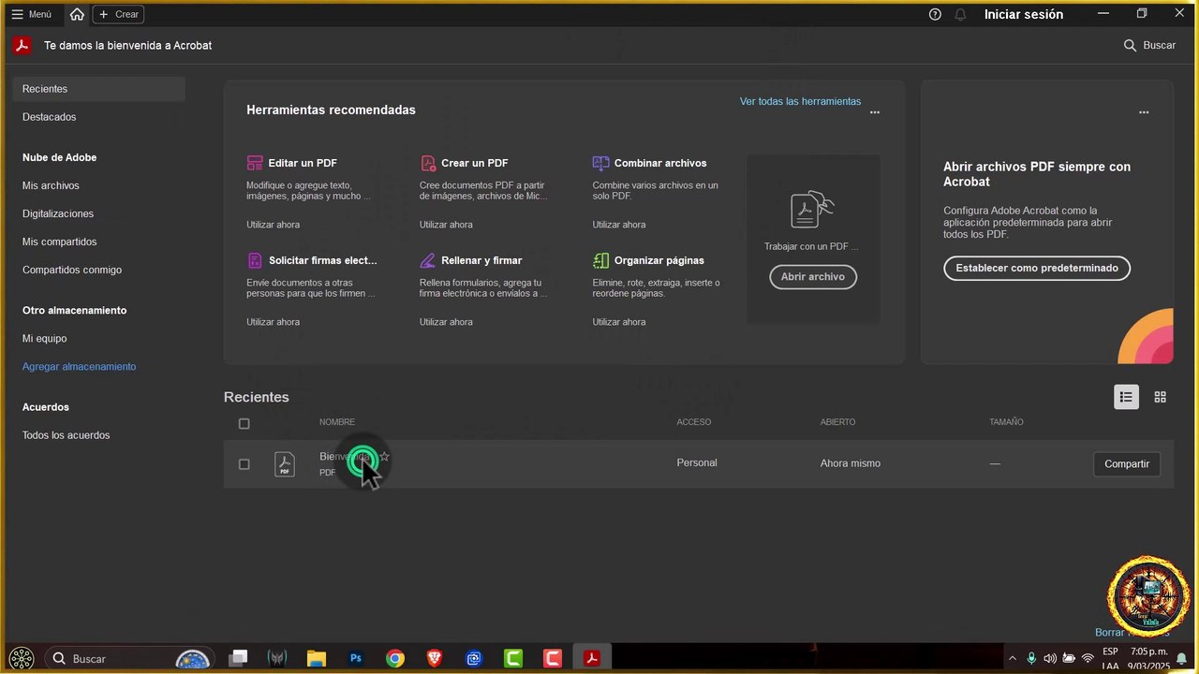
Task: Sort by ABIERTO column header
Action: 838,422
